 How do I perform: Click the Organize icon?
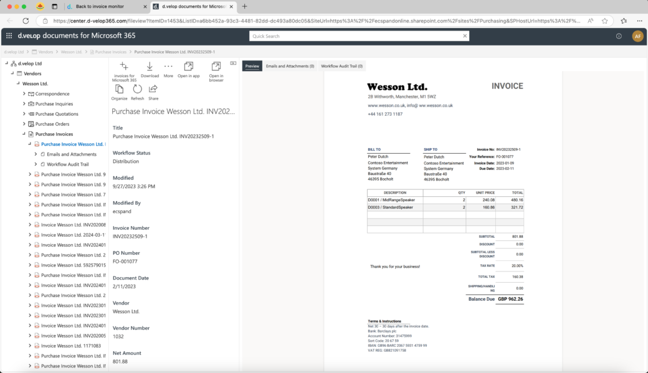pos(119,89)
